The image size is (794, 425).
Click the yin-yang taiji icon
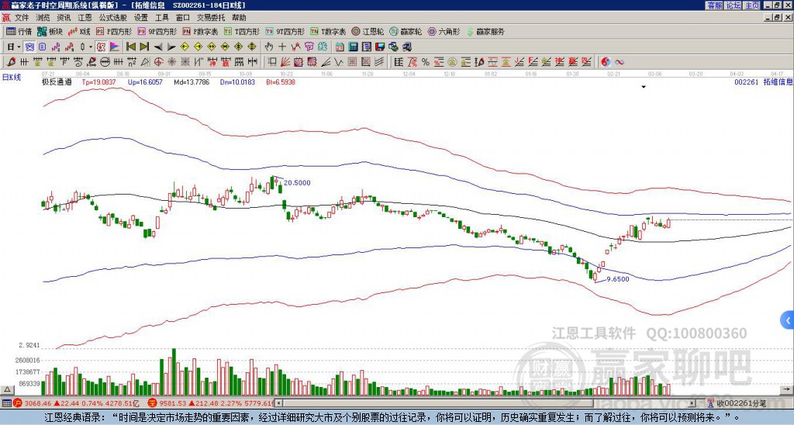click(606, 62)
